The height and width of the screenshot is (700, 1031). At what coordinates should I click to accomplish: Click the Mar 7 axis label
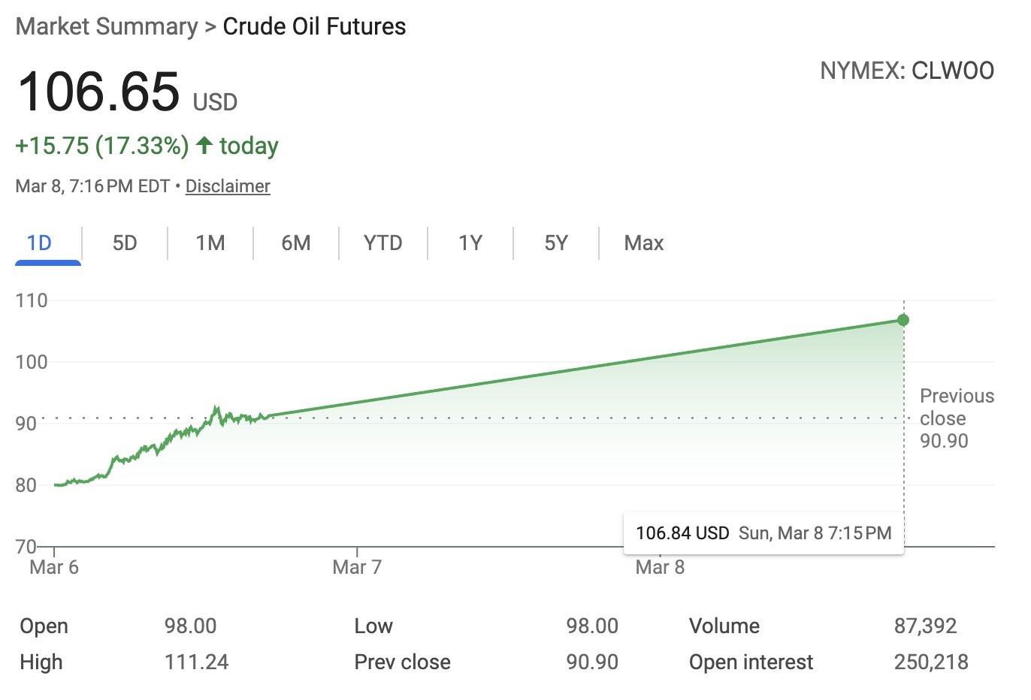tap(356, 567)
